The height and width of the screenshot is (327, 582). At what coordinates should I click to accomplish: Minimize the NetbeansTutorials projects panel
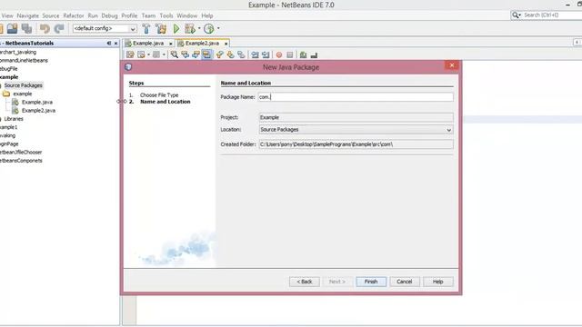109,44
